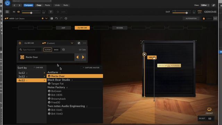Load next cabinet with right orange arrow

click(x=83, y=57)
